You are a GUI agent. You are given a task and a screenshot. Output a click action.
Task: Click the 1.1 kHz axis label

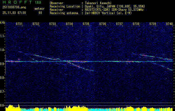(2, 36)
